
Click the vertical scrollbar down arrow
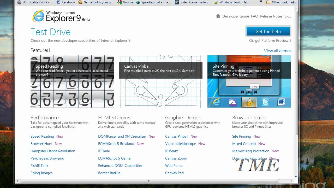[296, 177]
